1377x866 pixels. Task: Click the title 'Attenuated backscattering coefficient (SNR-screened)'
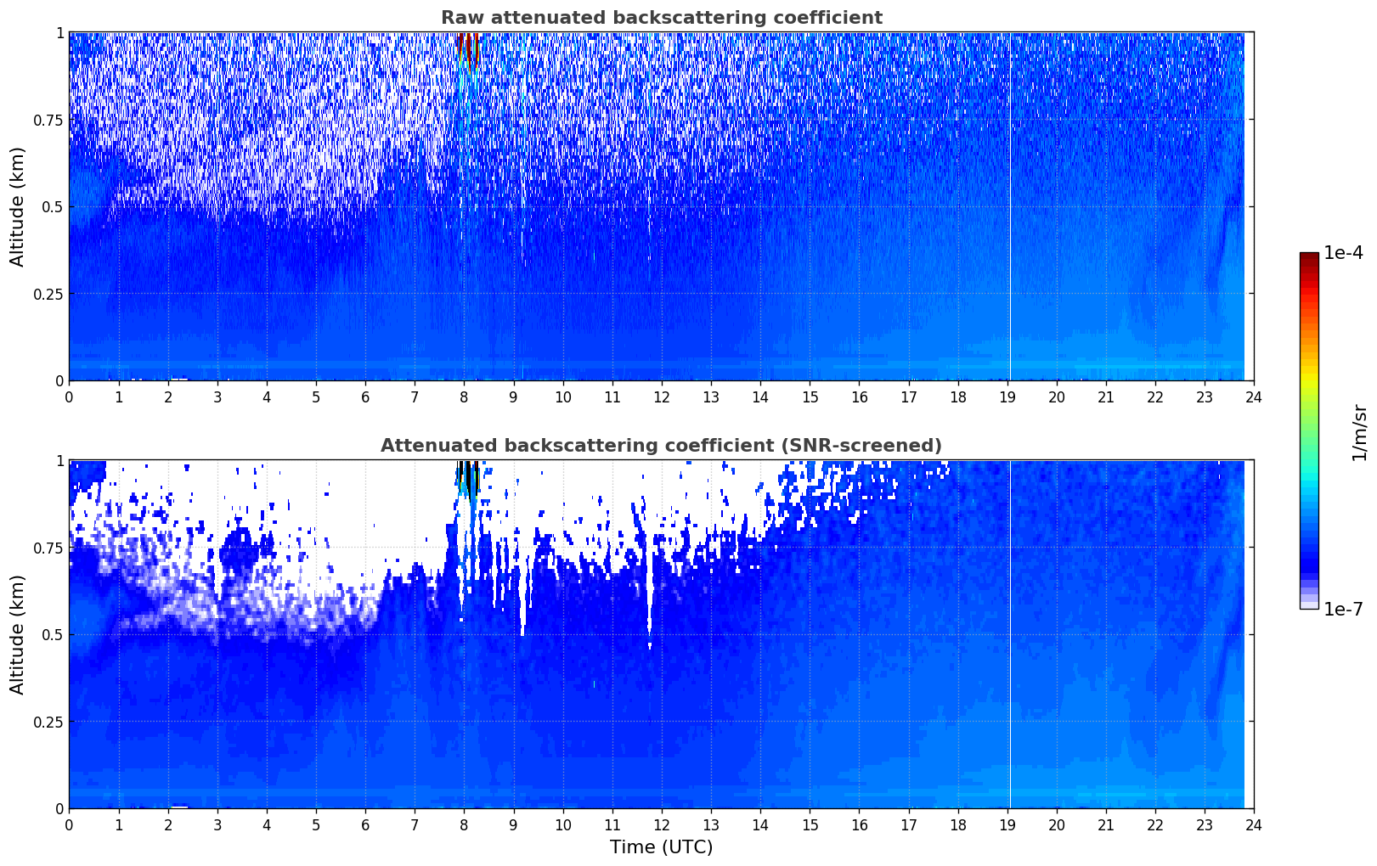click(x=661, y=446)
